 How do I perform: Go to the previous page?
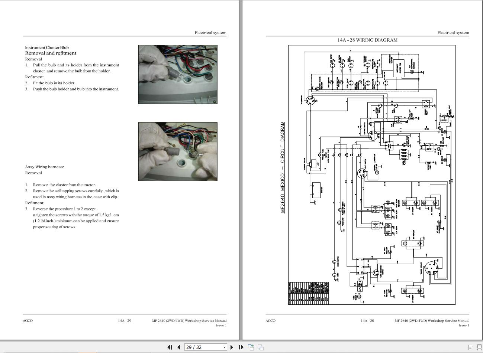point(178,347)
